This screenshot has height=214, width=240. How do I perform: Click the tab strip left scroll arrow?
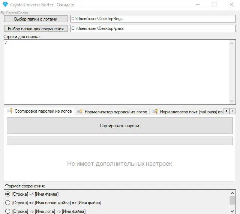pos(226,111)
